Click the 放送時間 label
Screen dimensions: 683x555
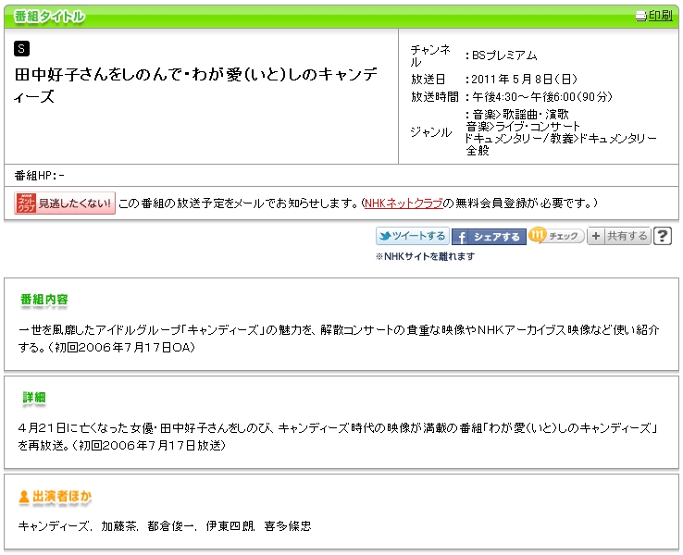tap(434, 96)
